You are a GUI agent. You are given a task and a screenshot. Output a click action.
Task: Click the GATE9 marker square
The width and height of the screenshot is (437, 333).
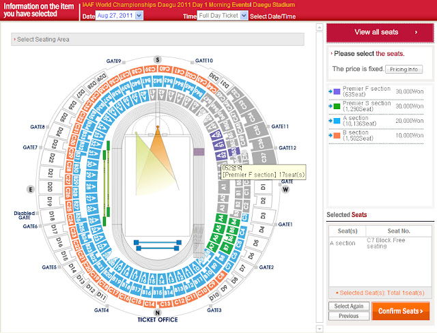124,62
